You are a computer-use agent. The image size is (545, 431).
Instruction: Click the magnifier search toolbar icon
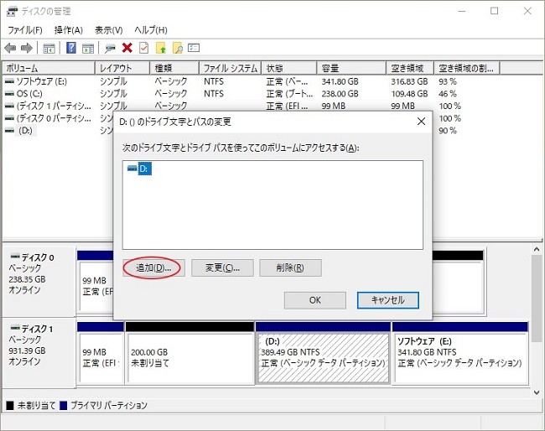178,48
